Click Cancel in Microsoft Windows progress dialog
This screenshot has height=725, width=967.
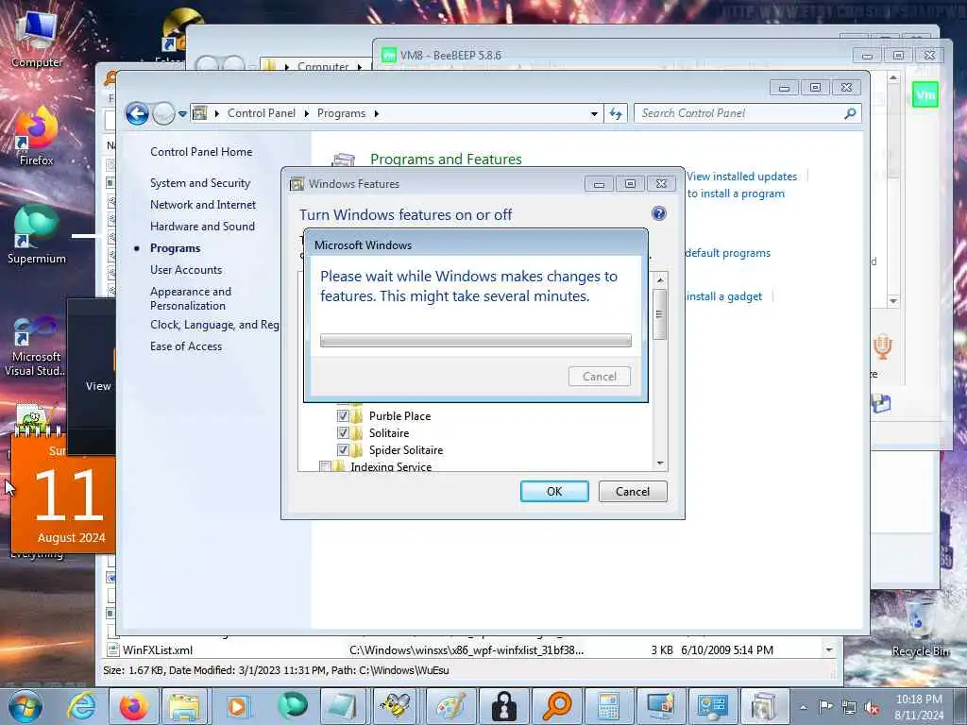600,377
